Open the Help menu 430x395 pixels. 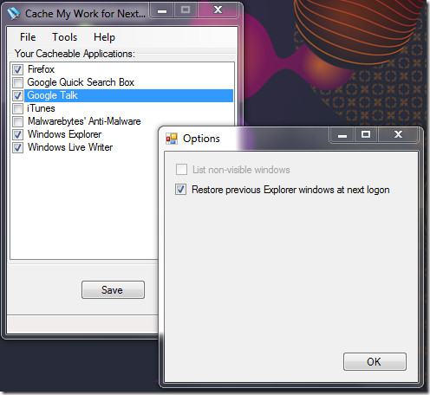click(x=104, y=37)
